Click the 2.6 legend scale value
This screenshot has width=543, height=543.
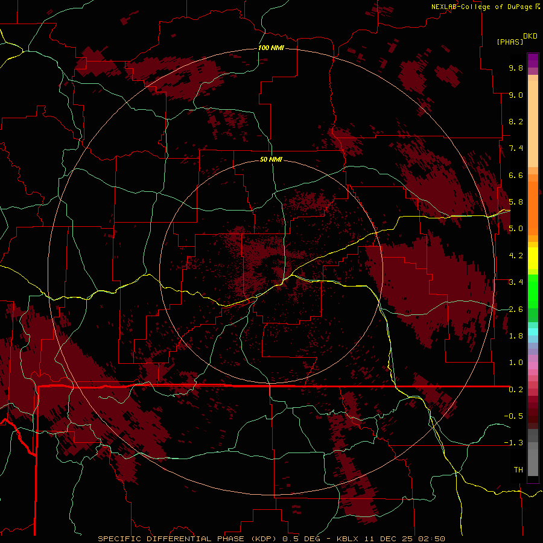[516, 310]
